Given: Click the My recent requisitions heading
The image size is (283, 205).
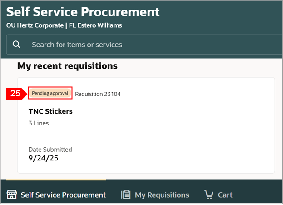Looking at the screenshot, I should click(67, 66).
